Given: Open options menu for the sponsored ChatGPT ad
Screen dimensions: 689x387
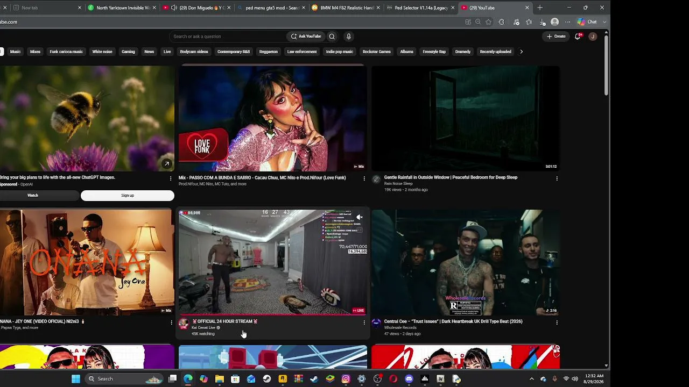Looking at the screenshot, I should point(171,178).
